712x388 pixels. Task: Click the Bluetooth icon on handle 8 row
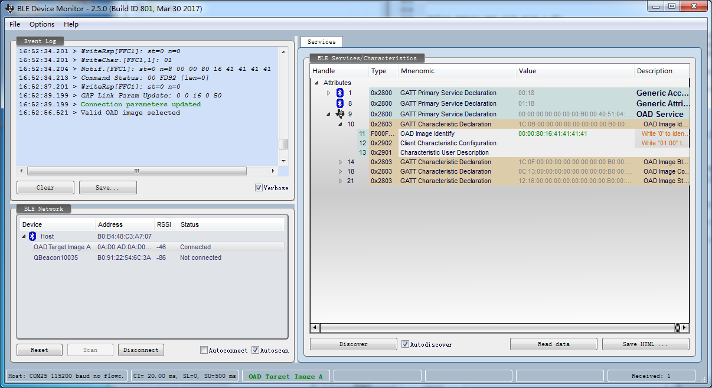[339, 104]
